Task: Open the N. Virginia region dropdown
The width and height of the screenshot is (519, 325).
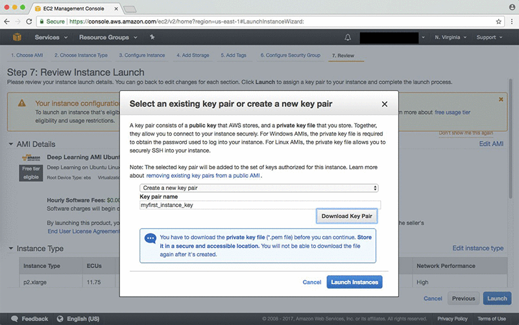Action: [450, 38]
